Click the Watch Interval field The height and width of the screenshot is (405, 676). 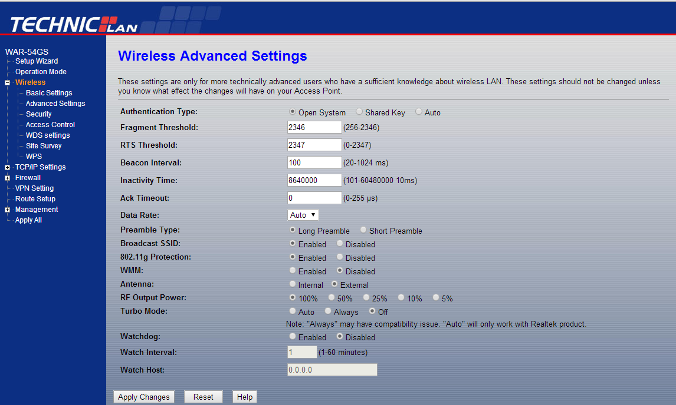302,352
